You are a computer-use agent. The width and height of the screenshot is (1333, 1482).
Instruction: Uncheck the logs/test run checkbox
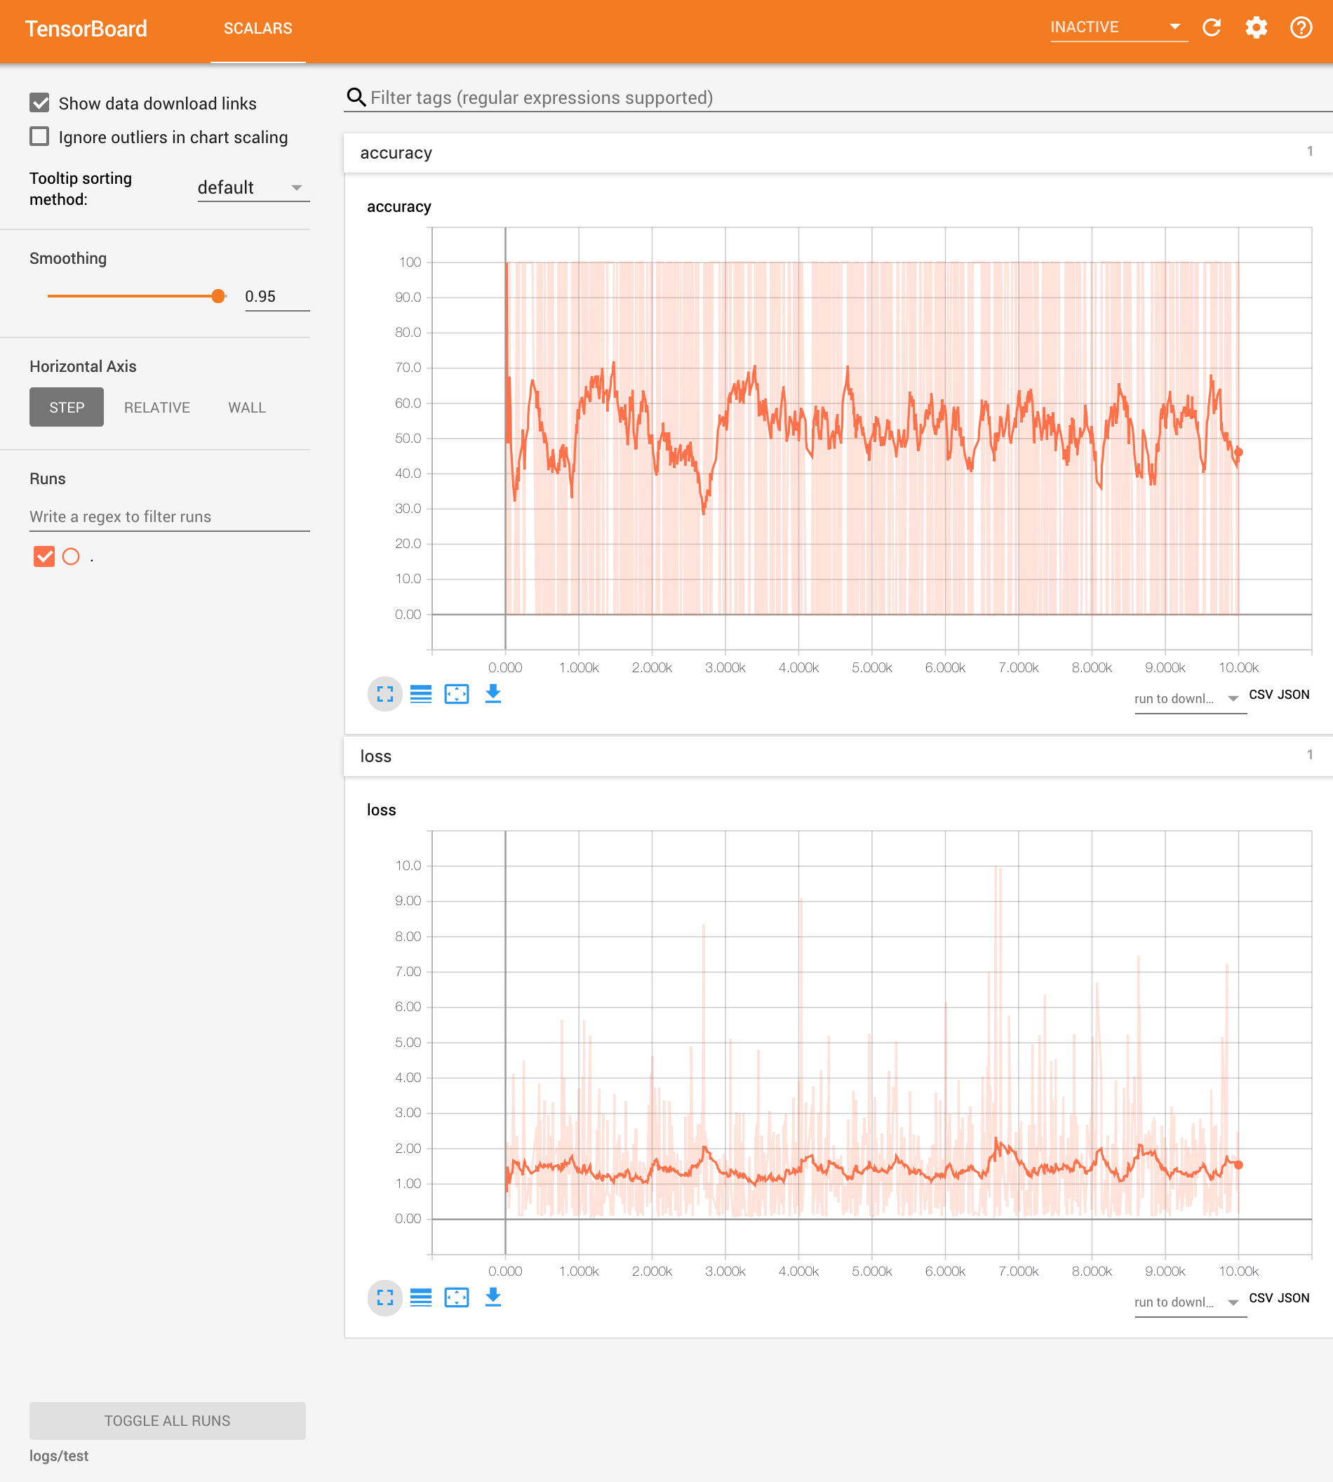[45, 556]
